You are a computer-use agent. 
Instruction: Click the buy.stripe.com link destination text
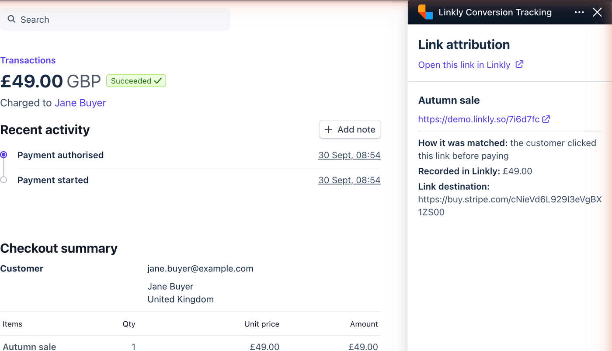[510, 206]
